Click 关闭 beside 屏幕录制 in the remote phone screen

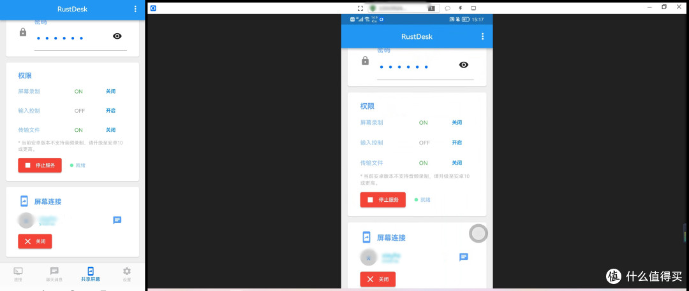[x=457, y=122]
